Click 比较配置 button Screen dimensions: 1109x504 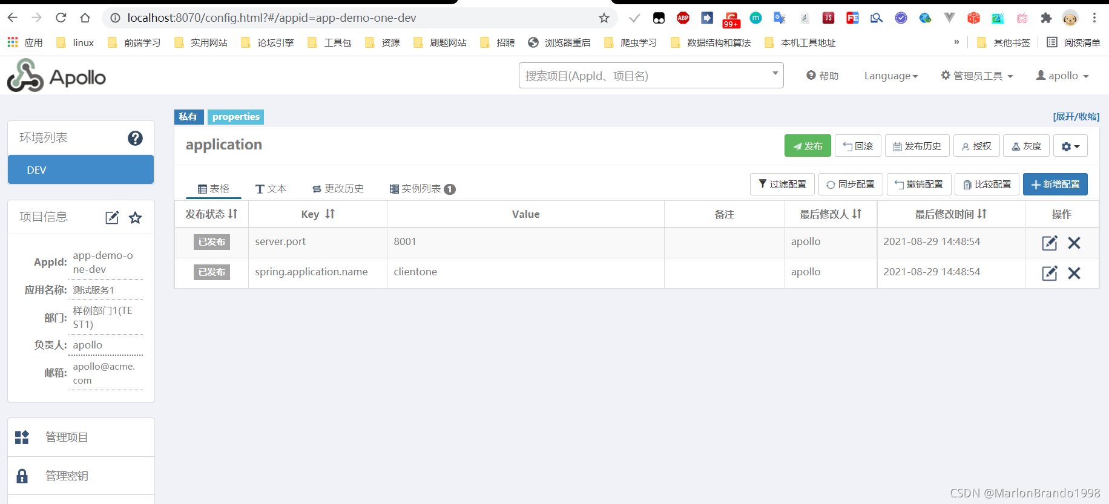987,185
